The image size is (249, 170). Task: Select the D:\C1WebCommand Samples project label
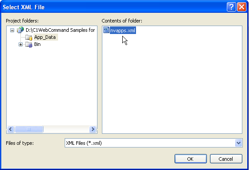click(x=60, y=30)
